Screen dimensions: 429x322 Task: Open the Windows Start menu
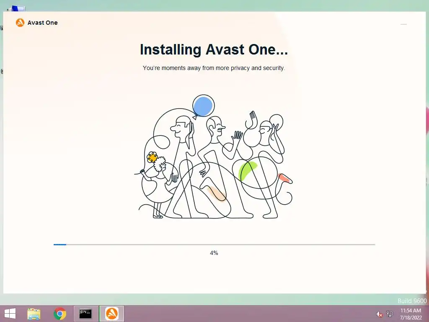click(x=10, y=314)
